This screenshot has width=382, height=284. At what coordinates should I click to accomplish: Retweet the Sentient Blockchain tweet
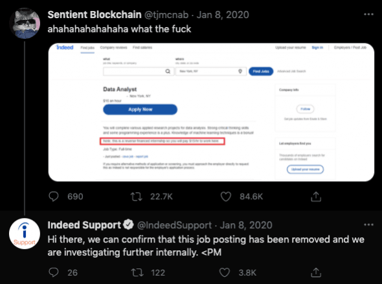click(136, 197)
